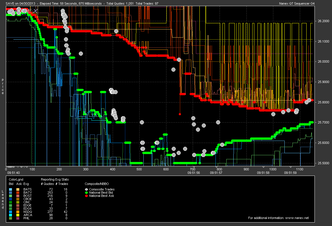Select the ARCA bid color swatch
The width and height of the screenshot is (332, 226).
point(11,215)
